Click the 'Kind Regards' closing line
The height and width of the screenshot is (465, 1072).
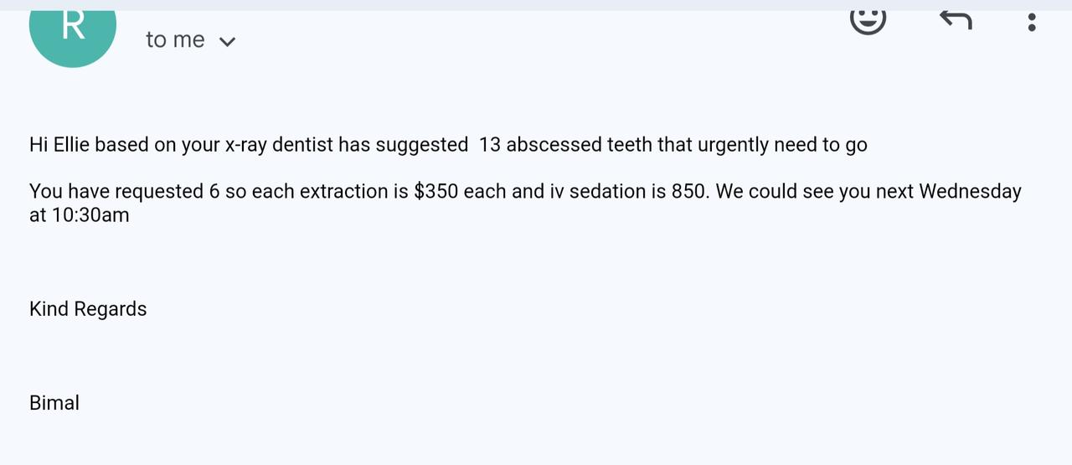88,309
